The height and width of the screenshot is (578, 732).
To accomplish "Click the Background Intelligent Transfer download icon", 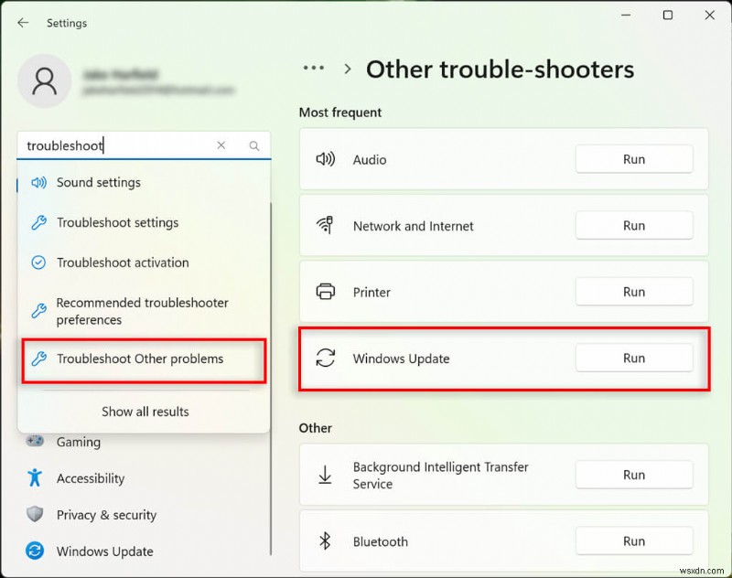I will [325, 475].
